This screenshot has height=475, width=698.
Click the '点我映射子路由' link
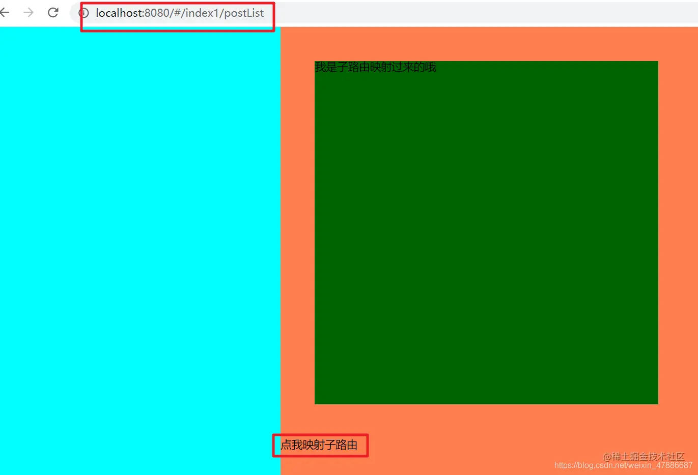(319, 445)
